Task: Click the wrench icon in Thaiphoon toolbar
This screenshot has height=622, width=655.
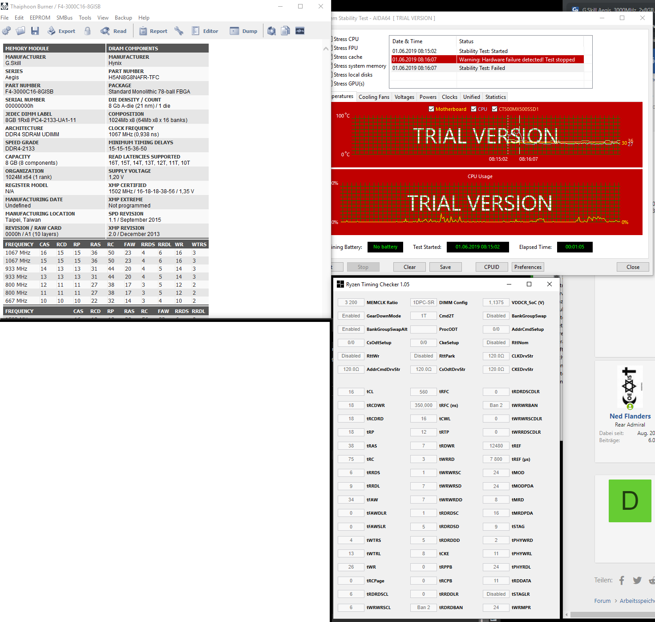Action: tap(179, 31)
